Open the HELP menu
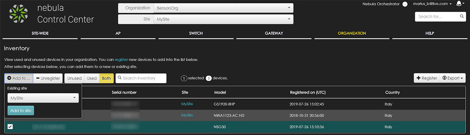470x135 pixels. pyautogui.click(x=430, y=33)
